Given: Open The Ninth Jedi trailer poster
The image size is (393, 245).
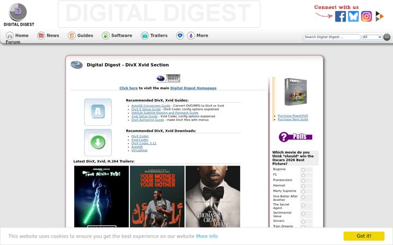Looking at the screenshot, I should pyautogui.click(x=102, y=197).
